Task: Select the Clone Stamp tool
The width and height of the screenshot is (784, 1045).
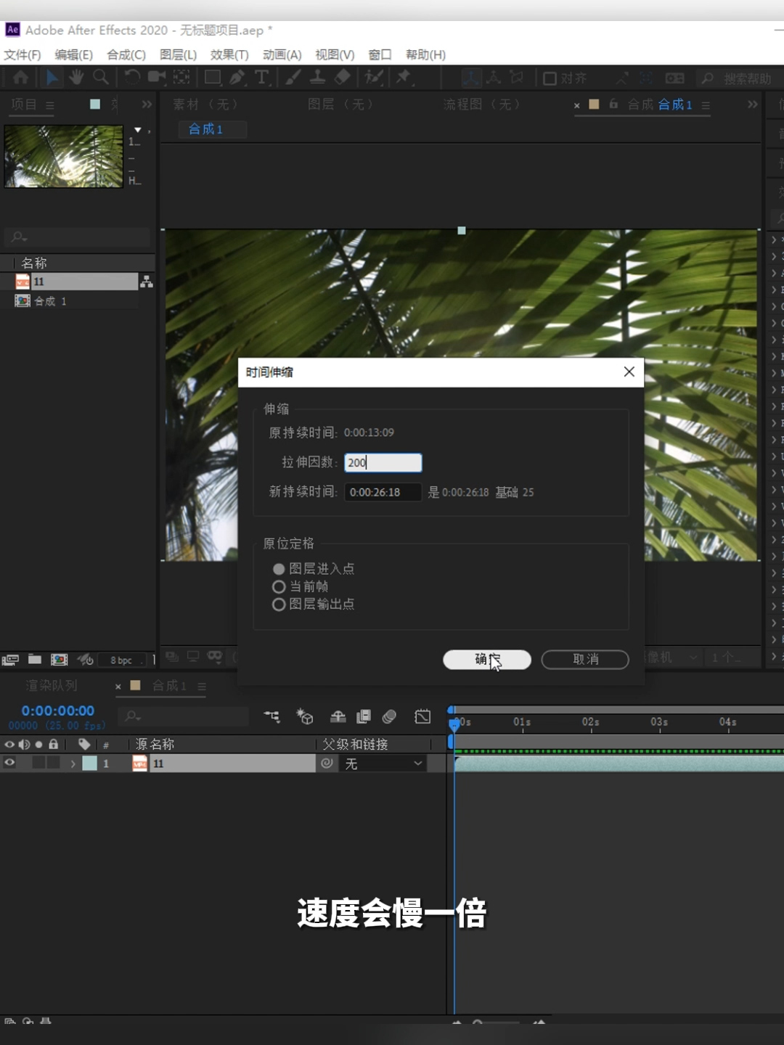Action: [x=317, y=77]
